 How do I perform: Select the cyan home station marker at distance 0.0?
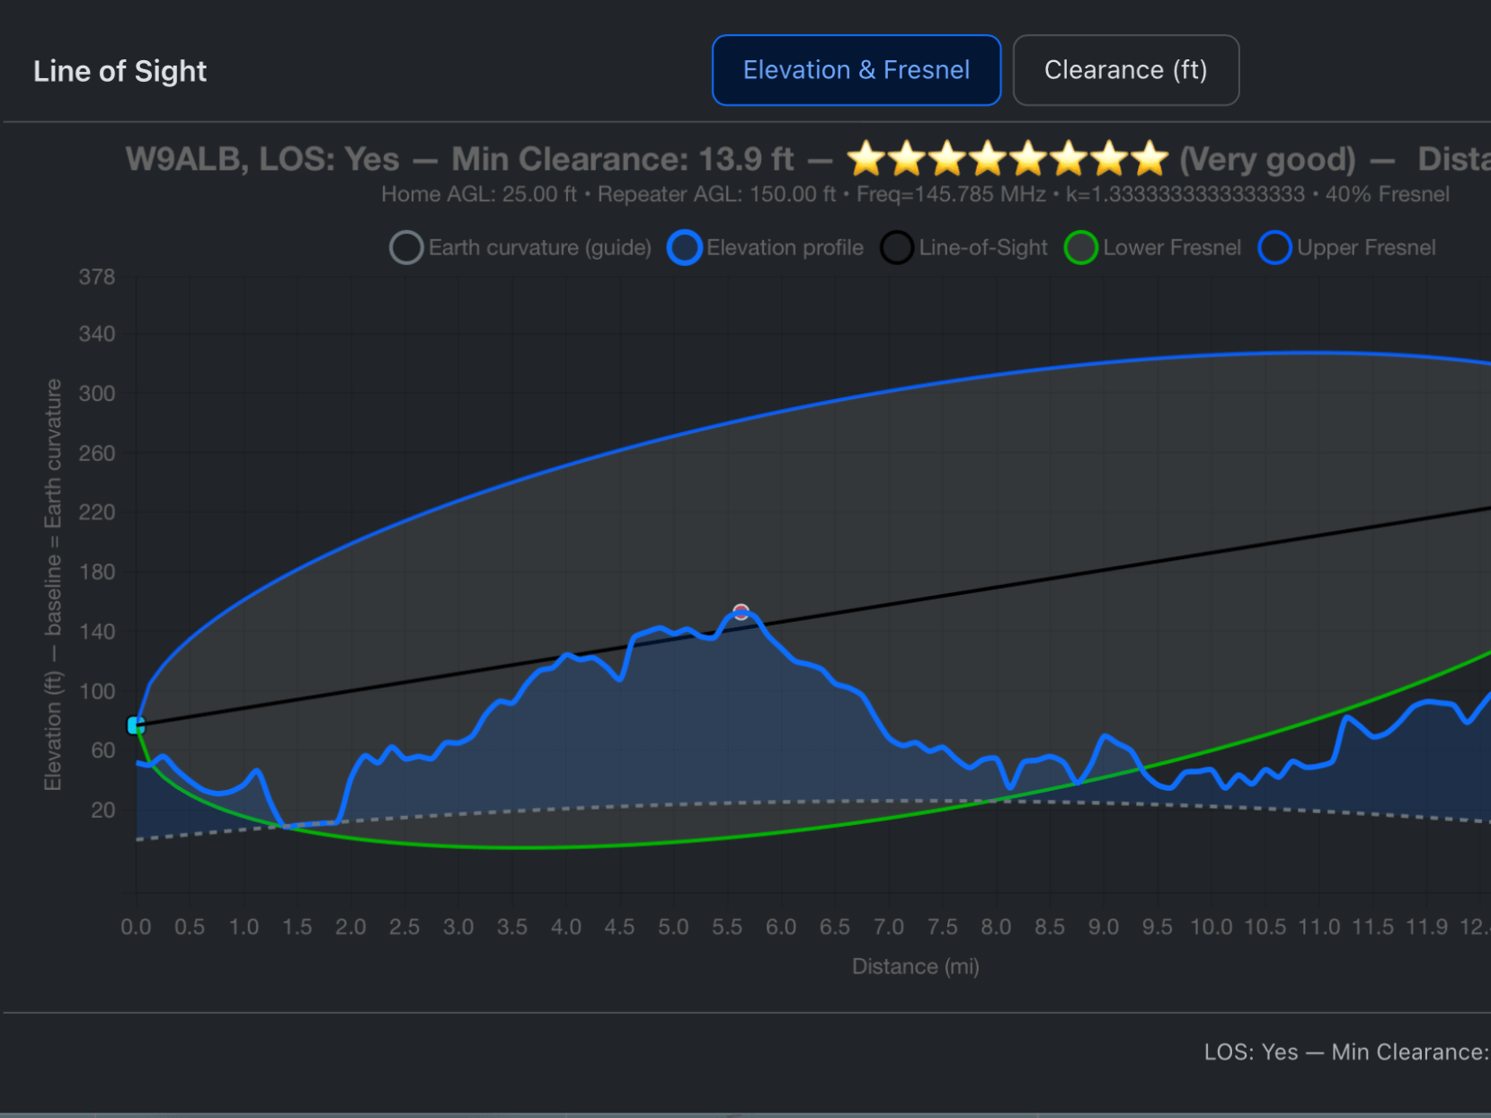(x=136, y=725)
